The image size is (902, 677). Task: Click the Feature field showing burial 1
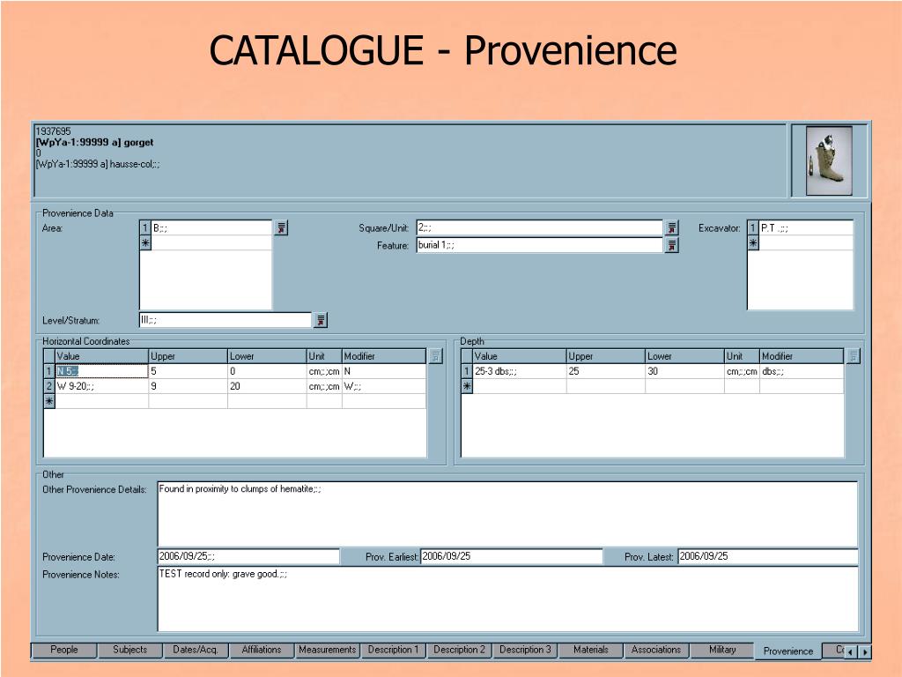click(x=540, y=245)
